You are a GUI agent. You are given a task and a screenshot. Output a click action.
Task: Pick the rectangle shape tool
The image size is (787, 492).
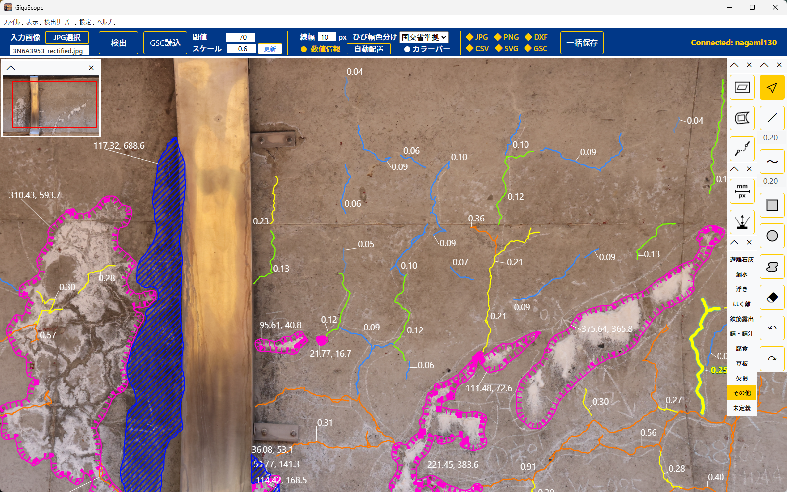[x=772, y=205]
